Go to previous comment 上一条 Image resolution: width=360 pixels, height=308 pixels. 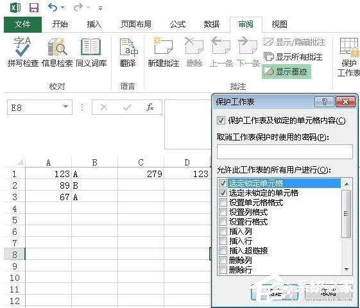point(221,52)
